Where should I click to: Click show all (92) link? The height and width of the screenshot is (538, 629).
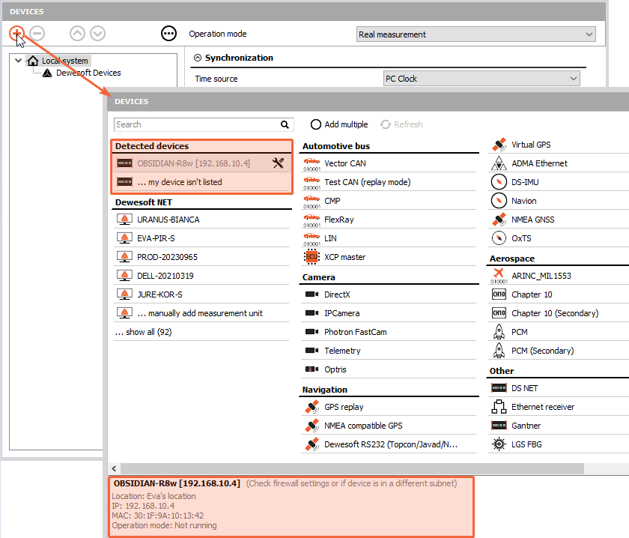pyautogui.click(x=144, y=332)
